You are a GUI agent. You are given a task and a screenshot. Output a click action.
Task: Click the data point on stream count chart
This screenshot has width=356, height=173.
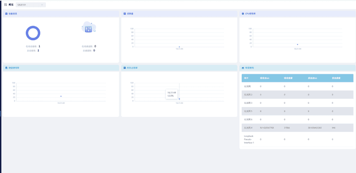[x=179, y=47]
